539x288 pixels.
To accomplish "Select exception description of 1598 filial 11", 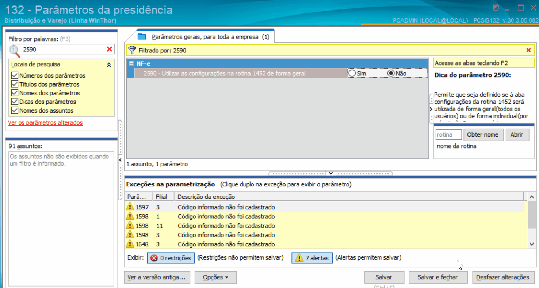I will tap(226, 226).
